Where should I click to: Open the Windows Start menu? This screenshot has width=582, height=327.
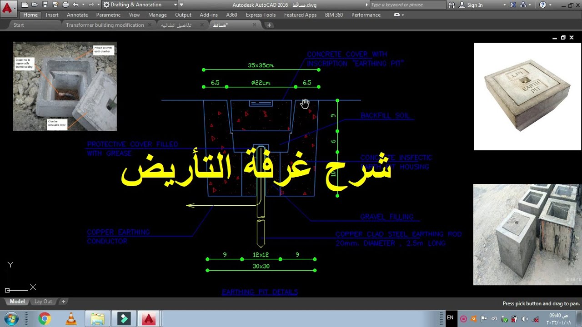point(10,319)
